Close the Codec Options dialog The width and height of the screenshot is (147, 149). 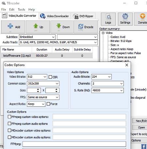127,65
